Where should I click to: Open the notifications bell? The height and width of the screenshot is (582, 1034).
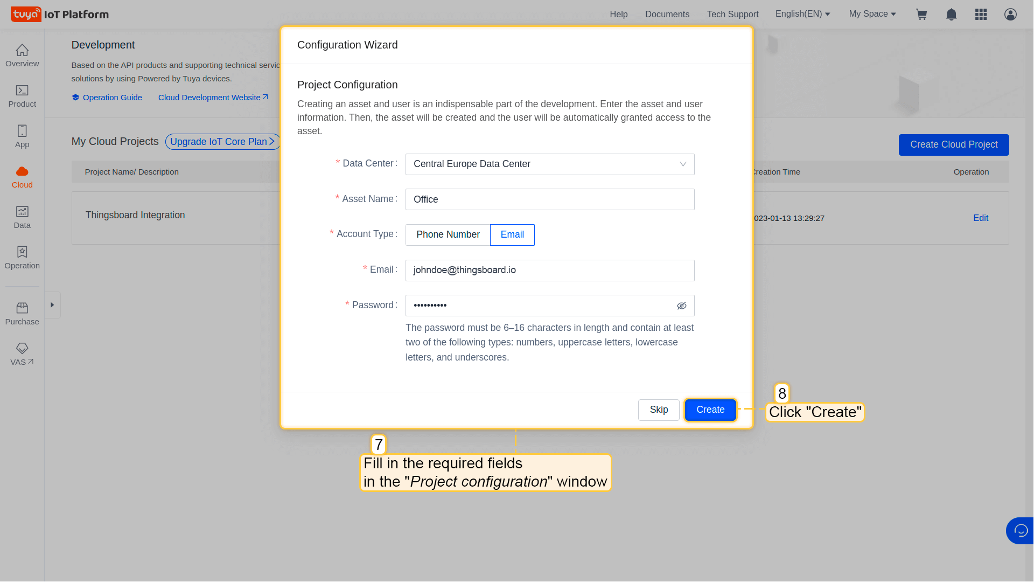click(951, 15)
